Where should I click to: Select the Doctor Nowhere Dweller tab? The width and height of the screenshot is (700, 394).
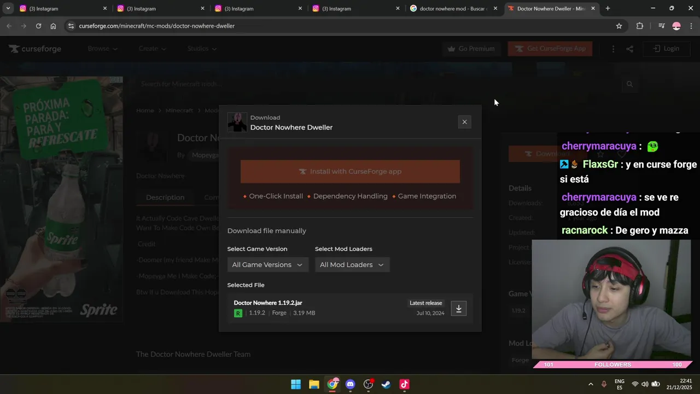(551, 8)
